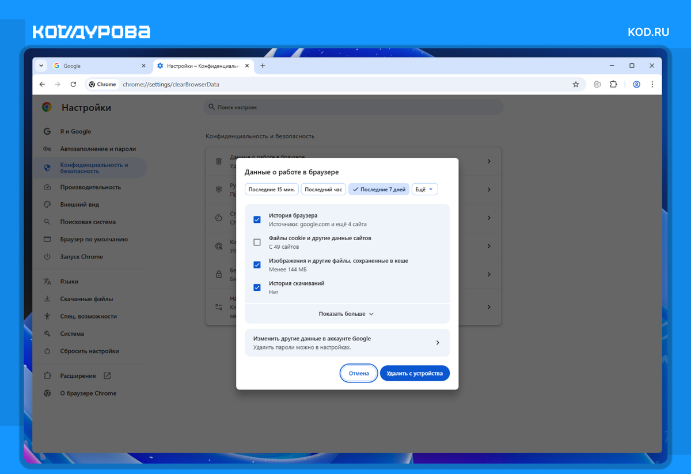The image size is (691, 474).
Task: Click the external link icon beside Расширения
Action: 107,376
